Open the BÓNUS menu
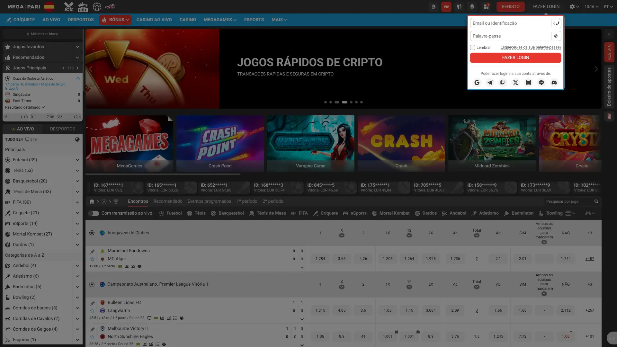This screenshot has height=347, width=617. [x=115, y=20]
